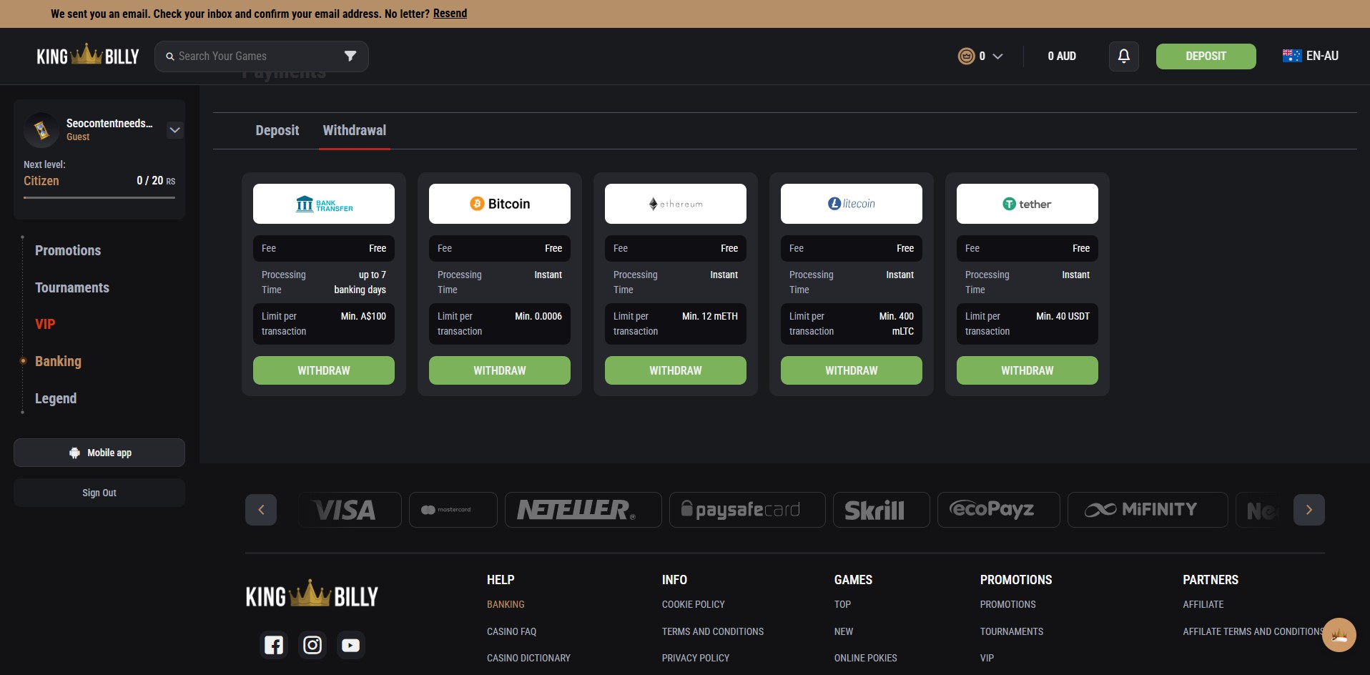Click the ecoPayz payment logo
The height and width of the screenshot is (675, 1370).
[x=999, y=510]
